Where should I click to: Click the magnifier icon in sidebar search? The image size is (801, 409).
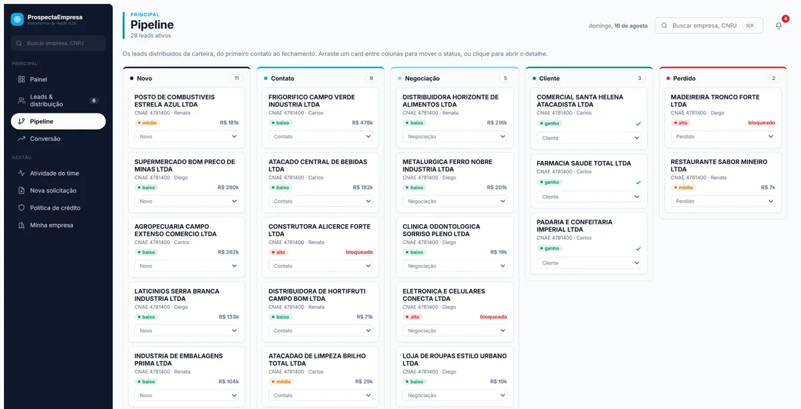point(19,43)
